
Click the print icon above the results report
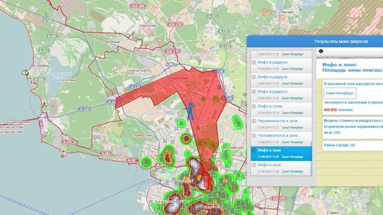coord(321,51)
